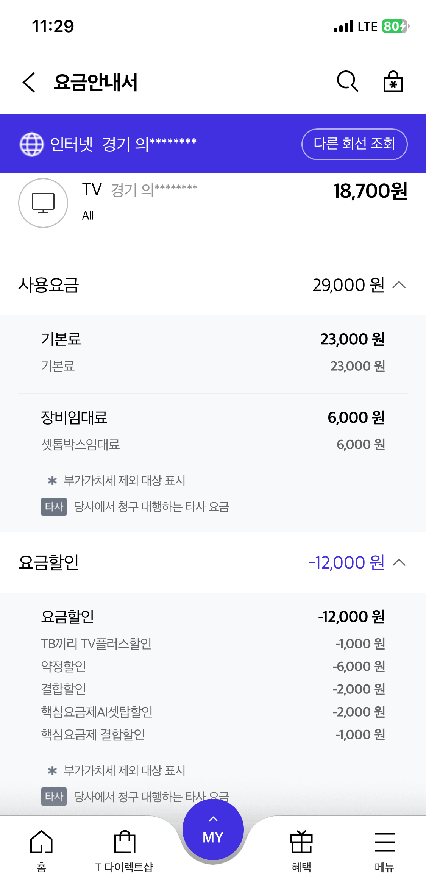Tap the 18,700원 total amount
This screenshot has width=426, height=884.
(370, 191)
